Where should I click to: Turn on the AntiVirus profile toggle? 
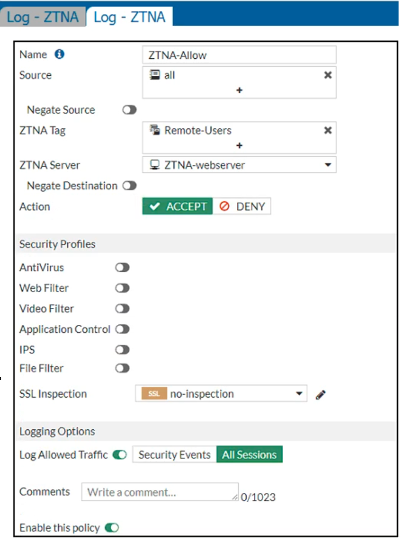tap(123, 268)
